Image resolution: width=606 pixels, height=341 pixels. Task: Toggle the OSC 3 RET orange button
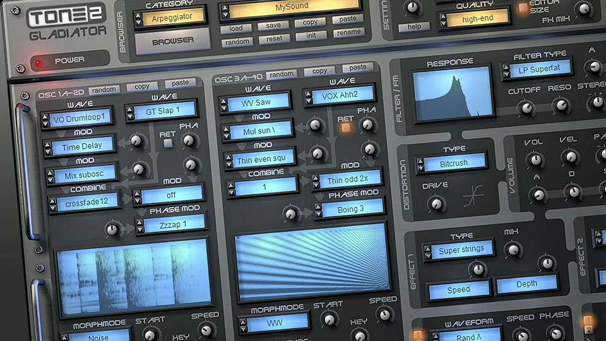tap(345, 126)
